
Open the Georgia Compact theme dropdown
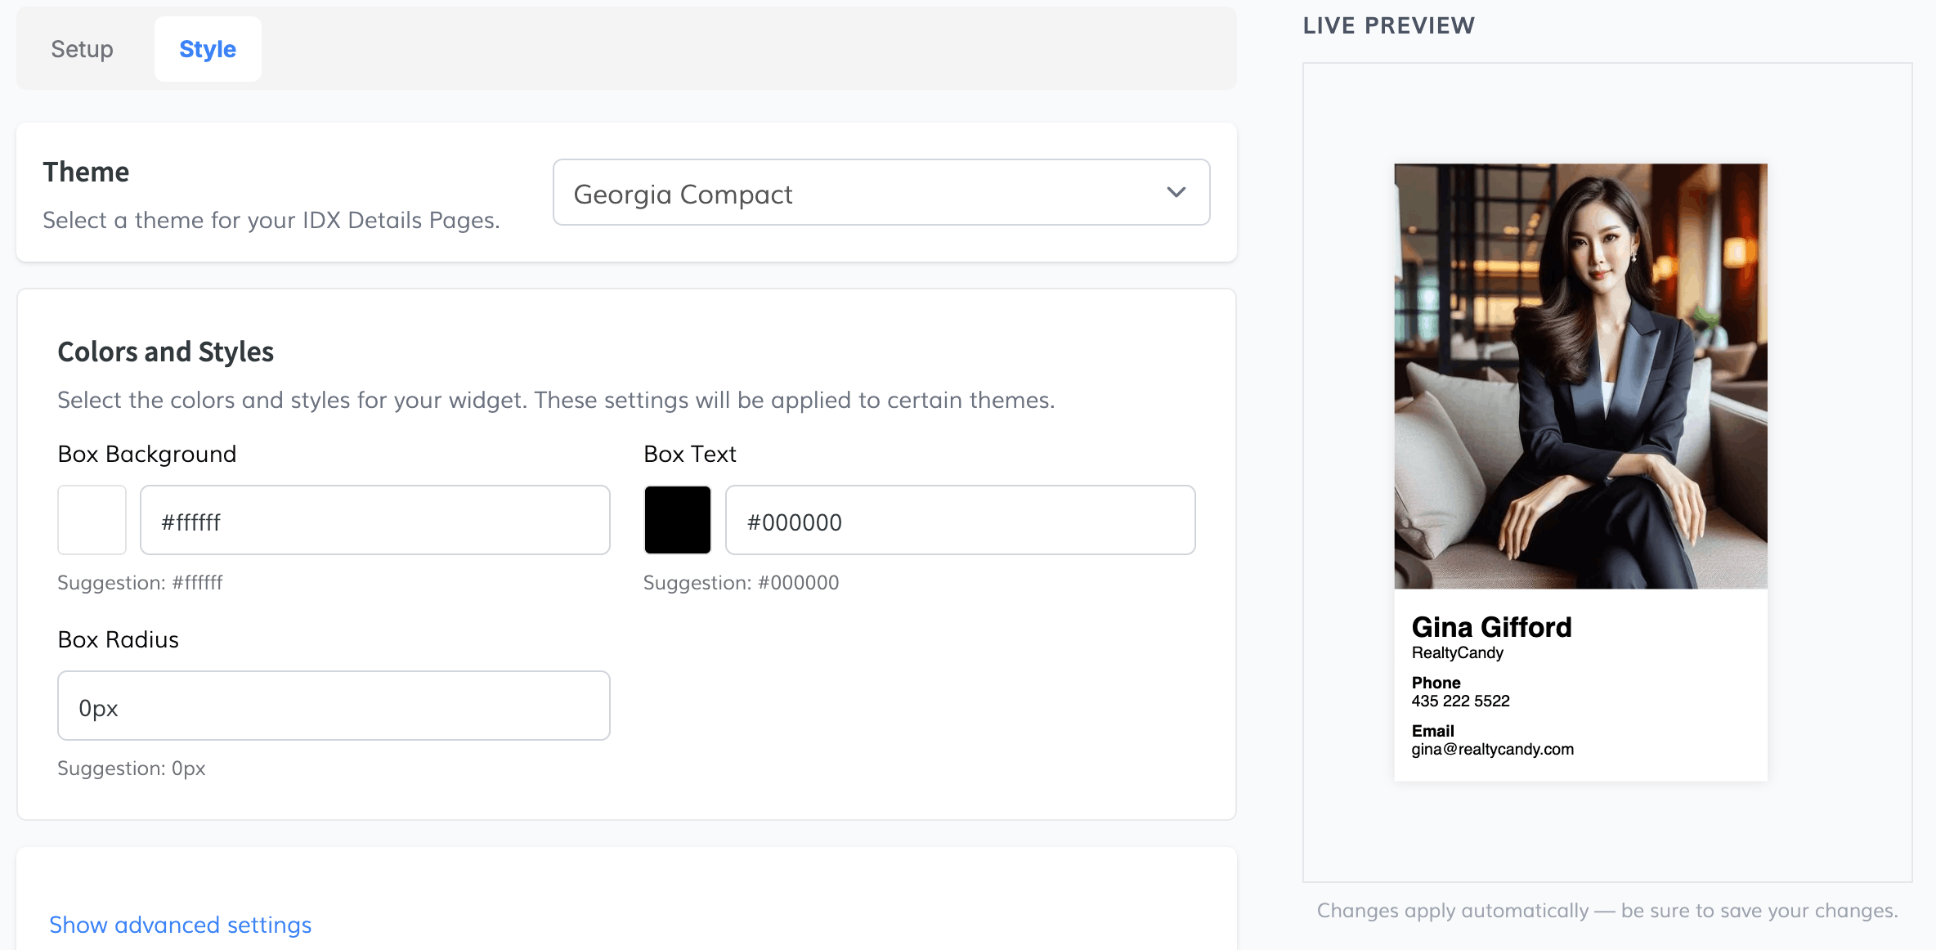point(881,193)
